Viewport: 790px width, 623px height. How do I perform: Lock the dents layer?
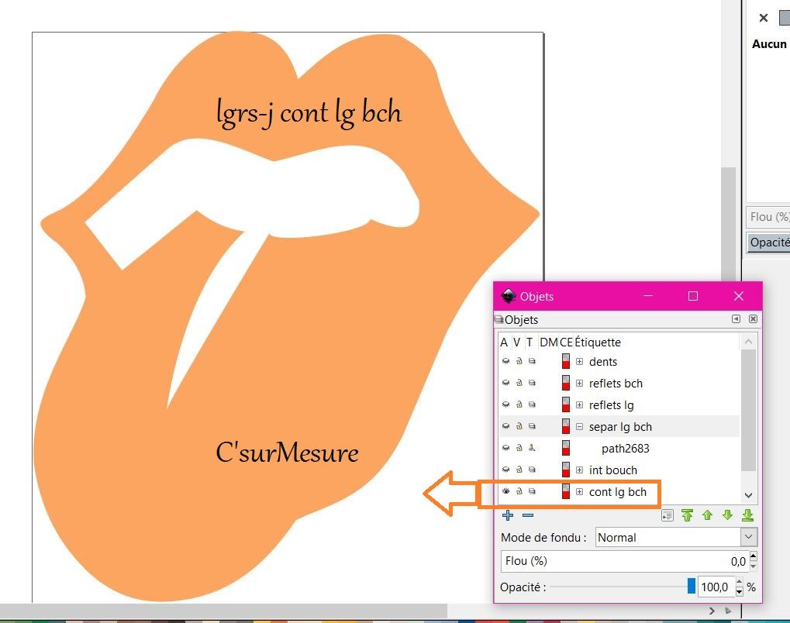[x=519, y=361]
